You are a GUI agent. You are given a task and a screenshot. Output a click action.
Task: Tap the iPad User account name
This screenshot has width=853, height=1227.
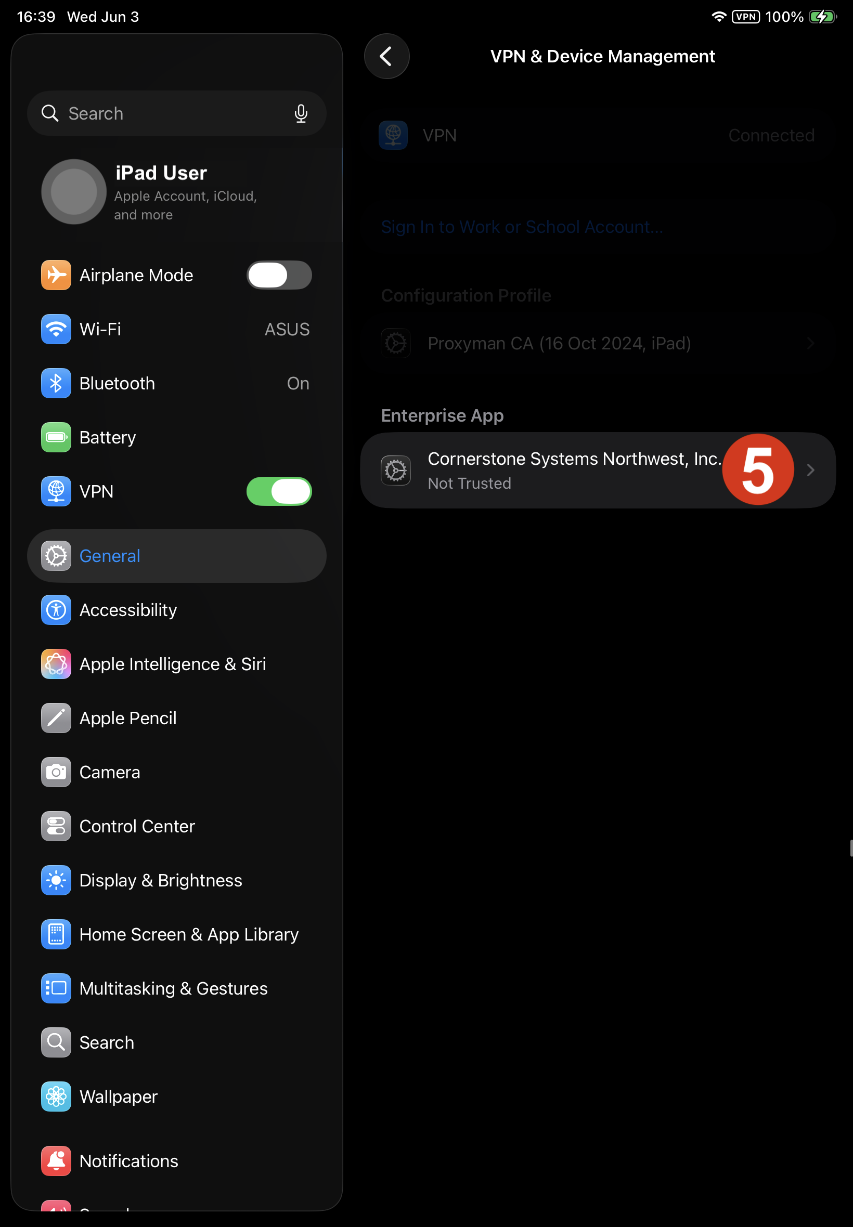pyautogui.click(x=161, y=173)
